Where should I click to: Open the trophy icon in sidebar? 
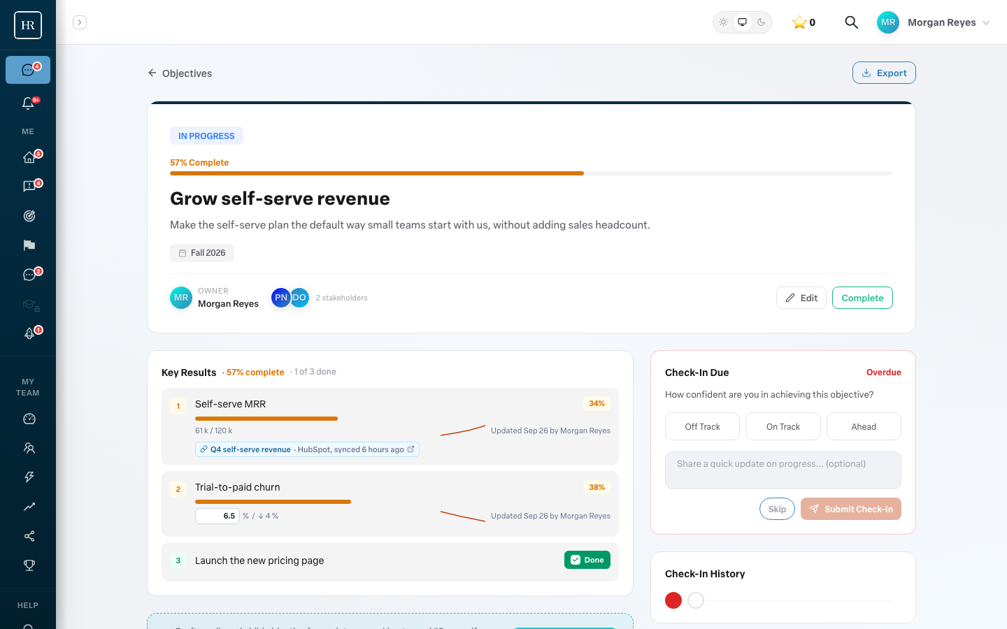pos(28,565)
